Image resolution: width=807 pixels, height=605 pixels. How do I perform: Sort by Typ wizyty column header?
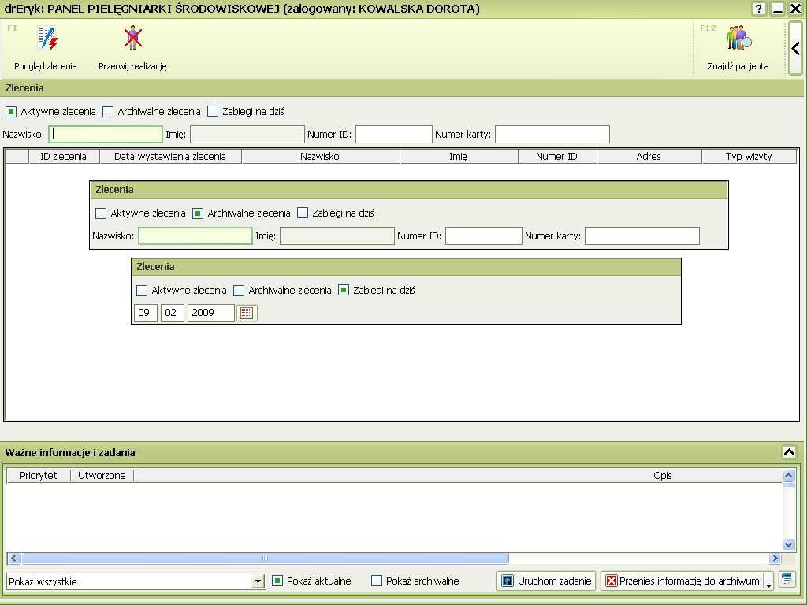[x=749, y=157]
